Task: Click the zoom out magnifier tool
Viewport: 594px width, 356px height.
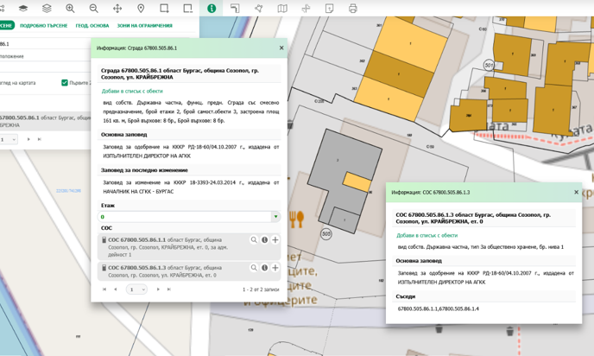Action: pyautogui.click(x=93, y=9)
